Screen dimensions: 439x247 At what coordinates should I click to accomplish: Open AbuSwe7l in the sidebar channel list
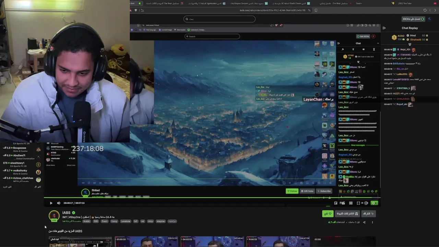click(x=22, y=157)
